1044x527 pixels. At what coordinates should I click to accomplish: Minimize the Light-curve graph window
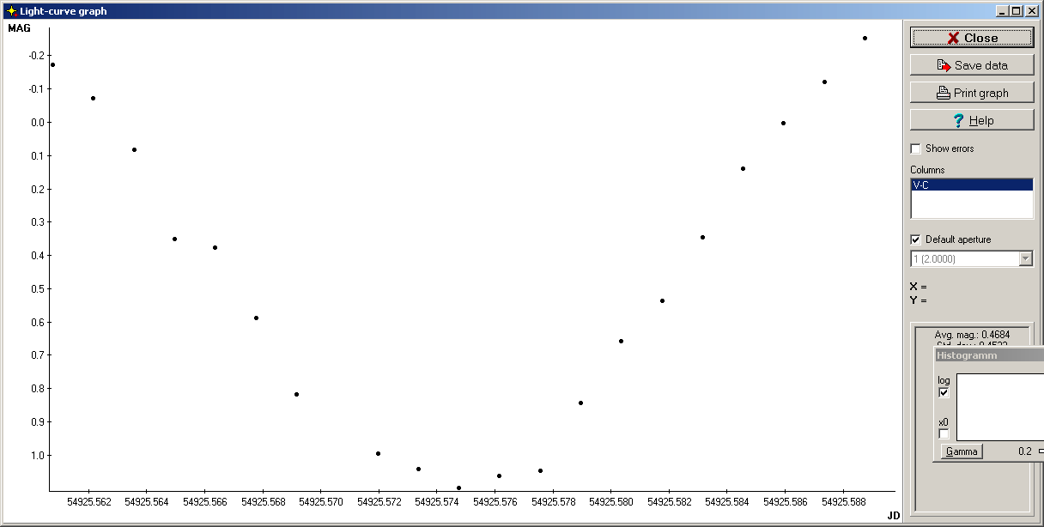(x=1002, y=11)
